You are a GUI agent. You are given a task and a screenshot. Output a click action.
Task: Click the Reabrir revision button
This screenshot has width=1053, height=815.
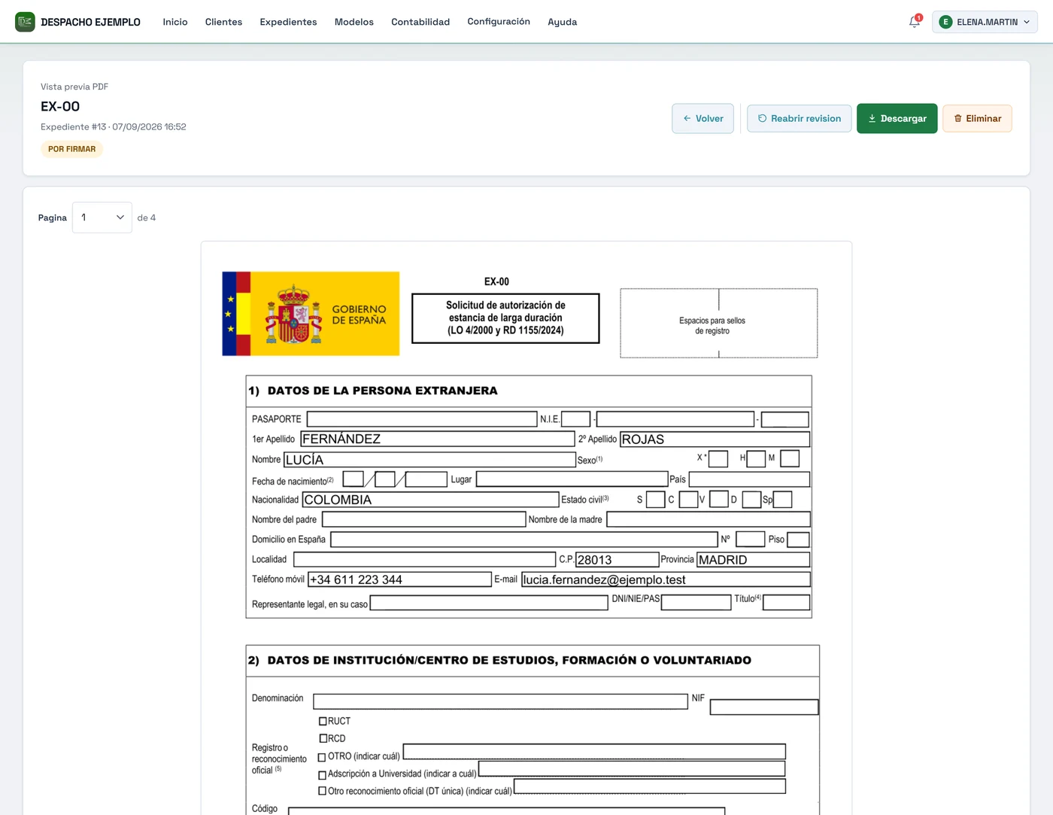[799, 118]
